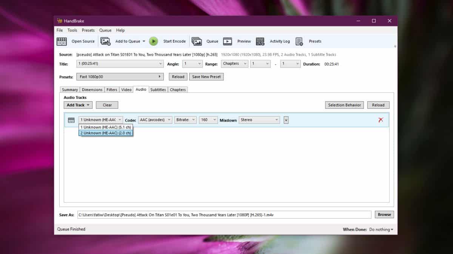The height and width of the screenshot is (254, 453).
Task: Open the range start chapter dropdown
Action: (x=260, y=64)
